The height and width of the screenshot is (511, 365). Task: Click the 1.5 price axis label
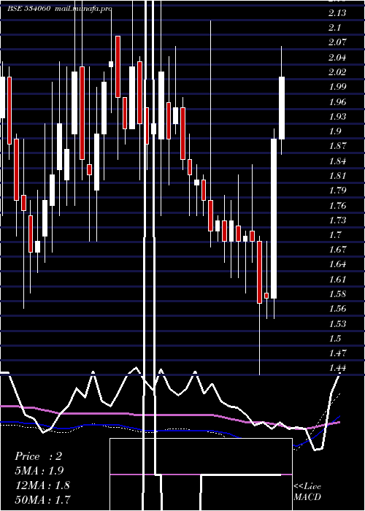tap(335, 339)
